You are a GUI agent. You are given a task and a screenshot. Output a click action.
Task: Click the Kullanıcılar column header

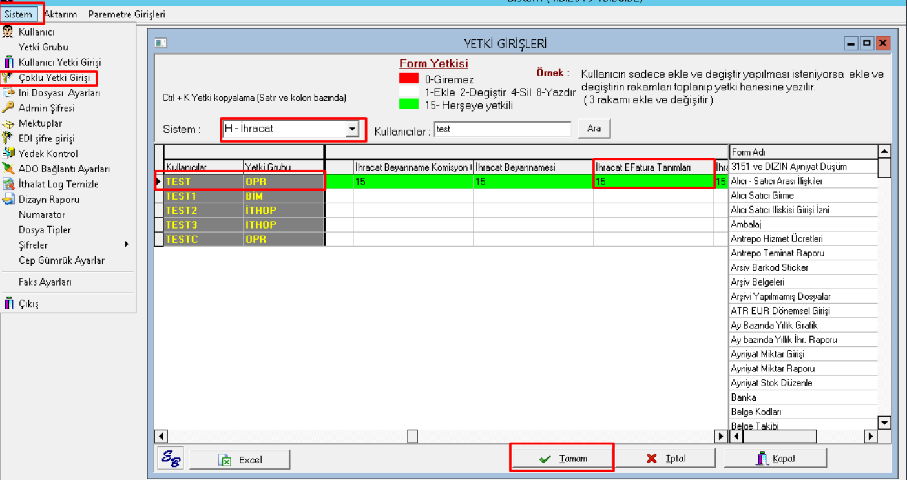coord(203,167)
